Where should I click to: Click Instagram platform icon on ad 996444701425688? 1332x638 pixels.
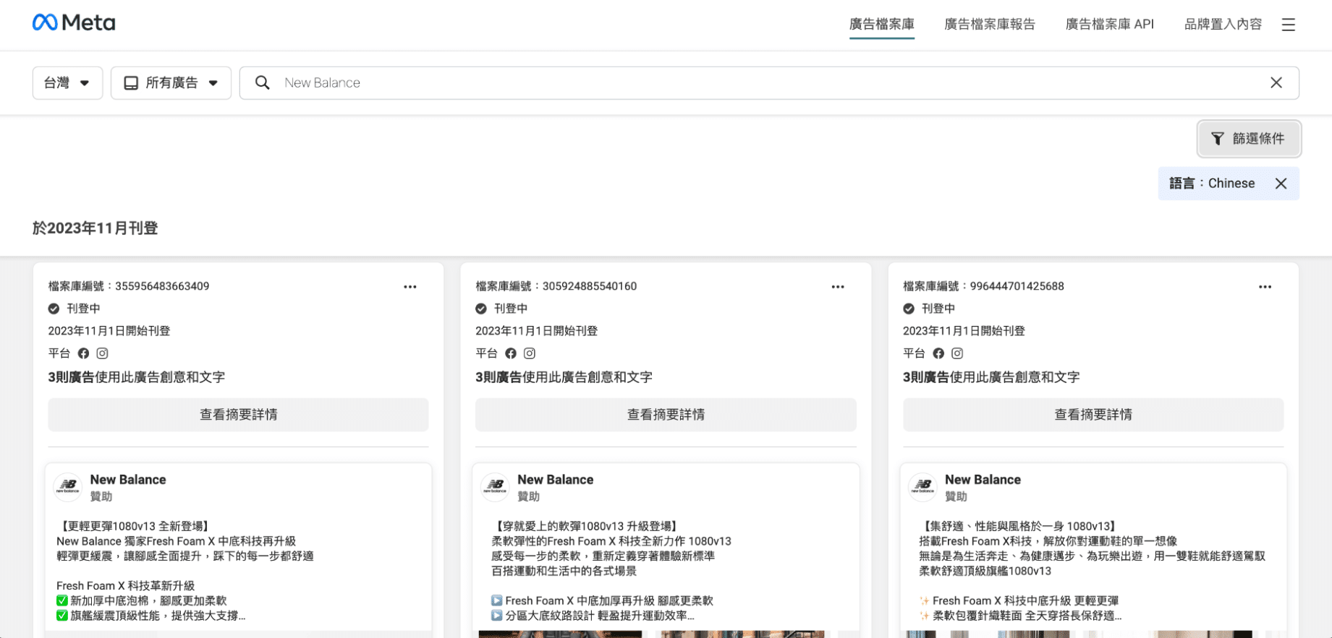957,353
